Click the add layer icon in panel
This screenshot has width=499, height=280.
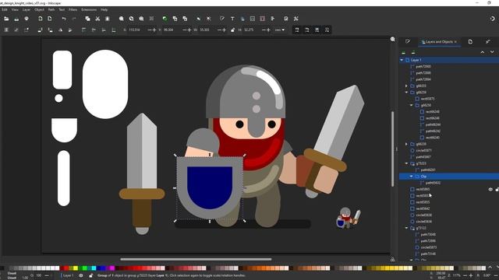[x=404, y=52]
